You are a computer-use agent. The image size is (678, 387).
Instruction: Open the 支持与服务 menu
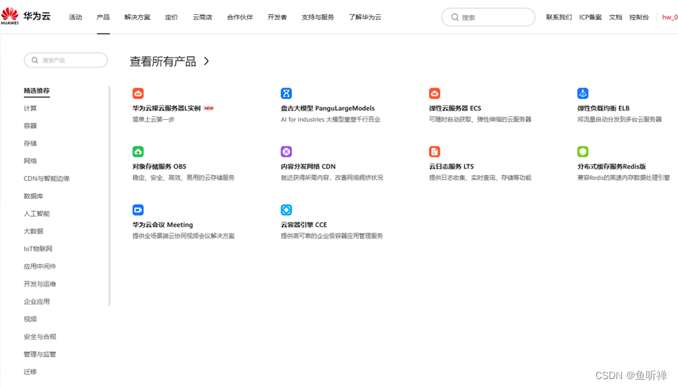(318, 17)
